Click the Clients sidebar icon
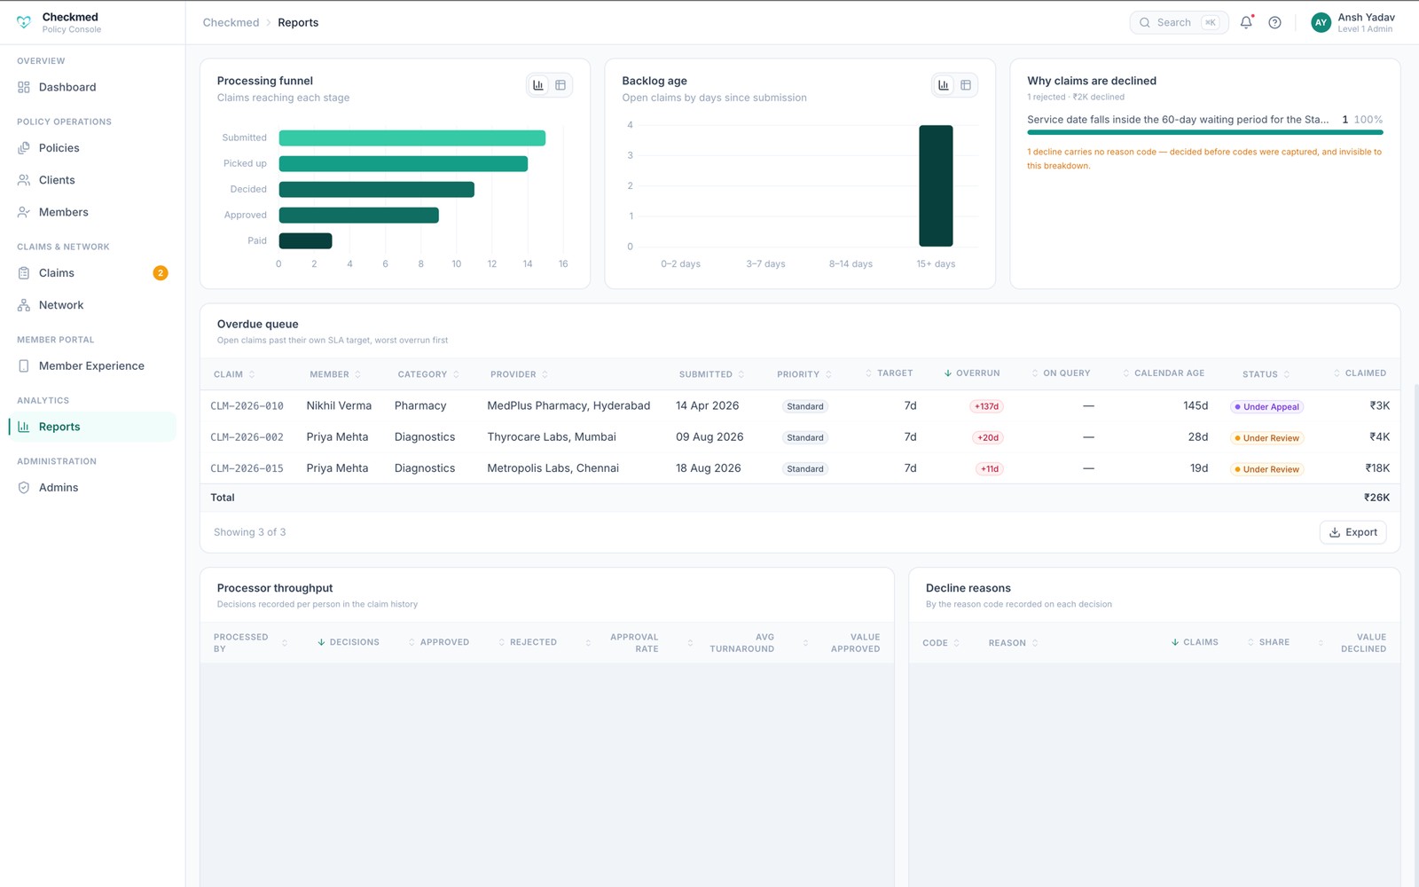 [x=24, y=180]
